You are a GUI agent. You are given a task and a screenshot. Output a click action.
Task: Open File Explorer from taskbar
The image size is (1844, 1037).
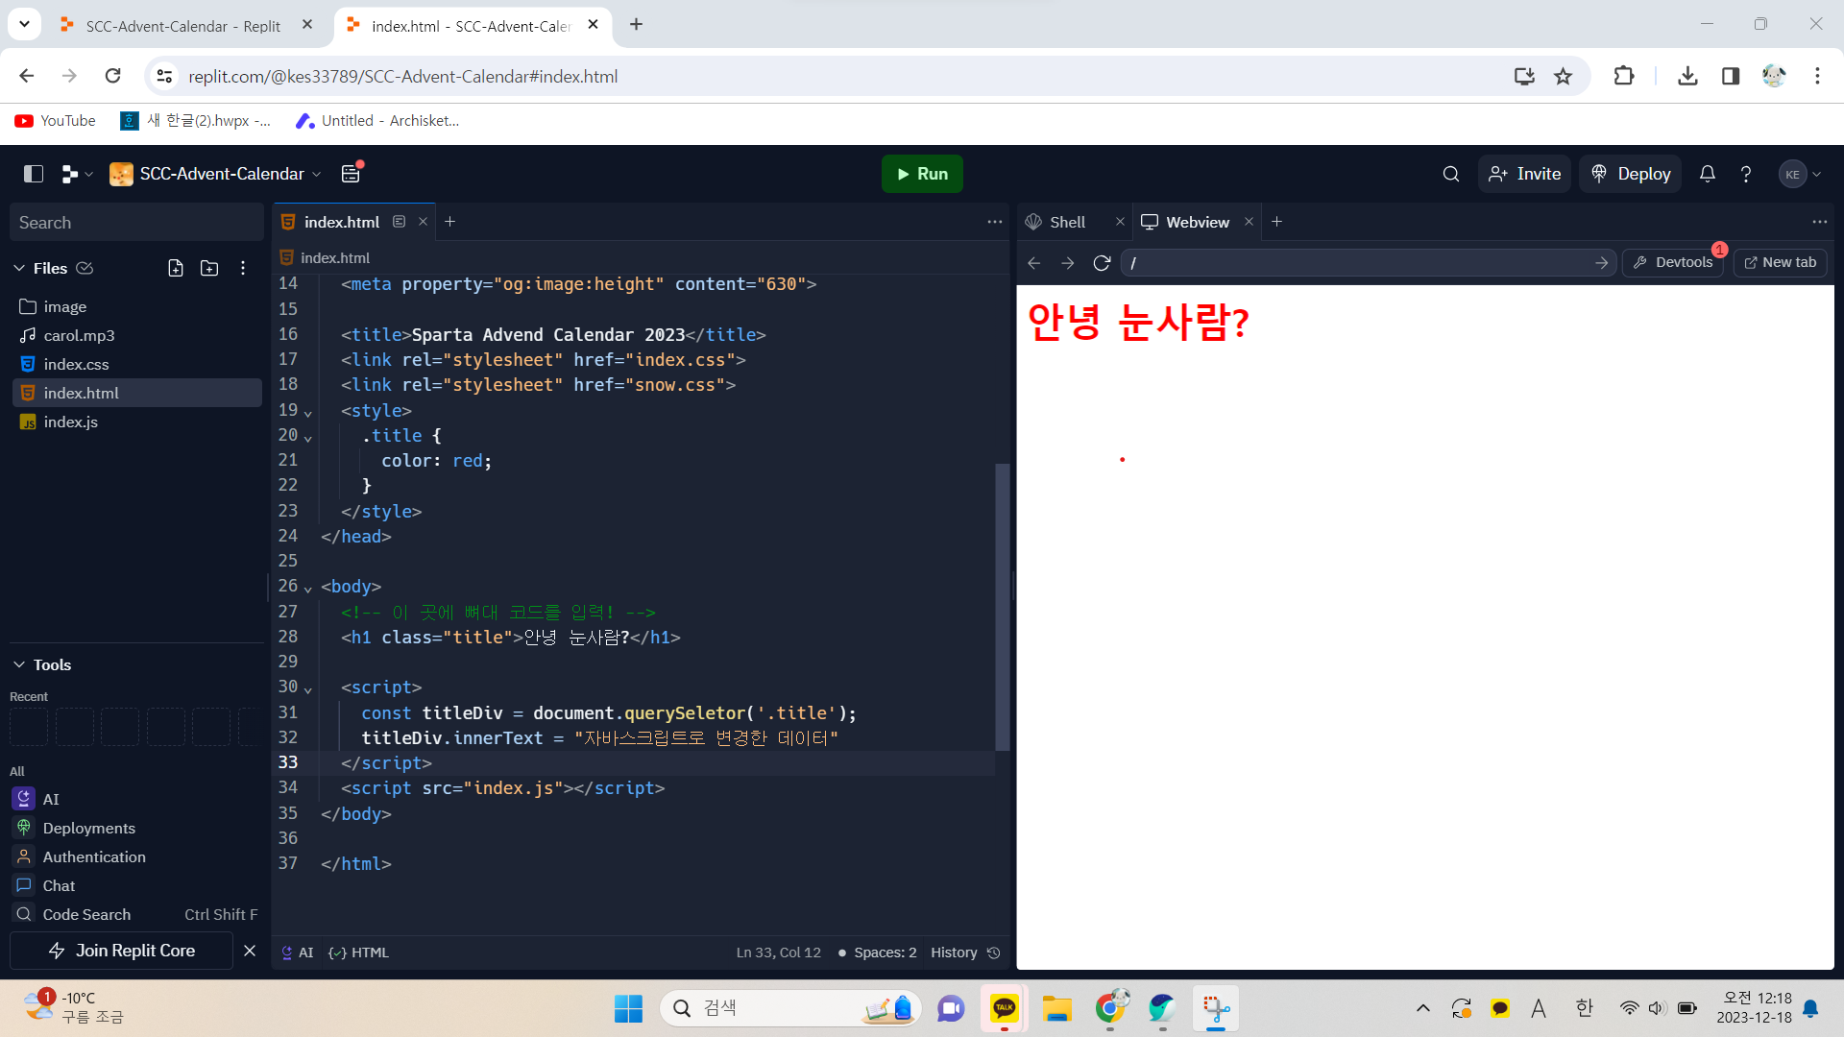click(1057, 1008)
